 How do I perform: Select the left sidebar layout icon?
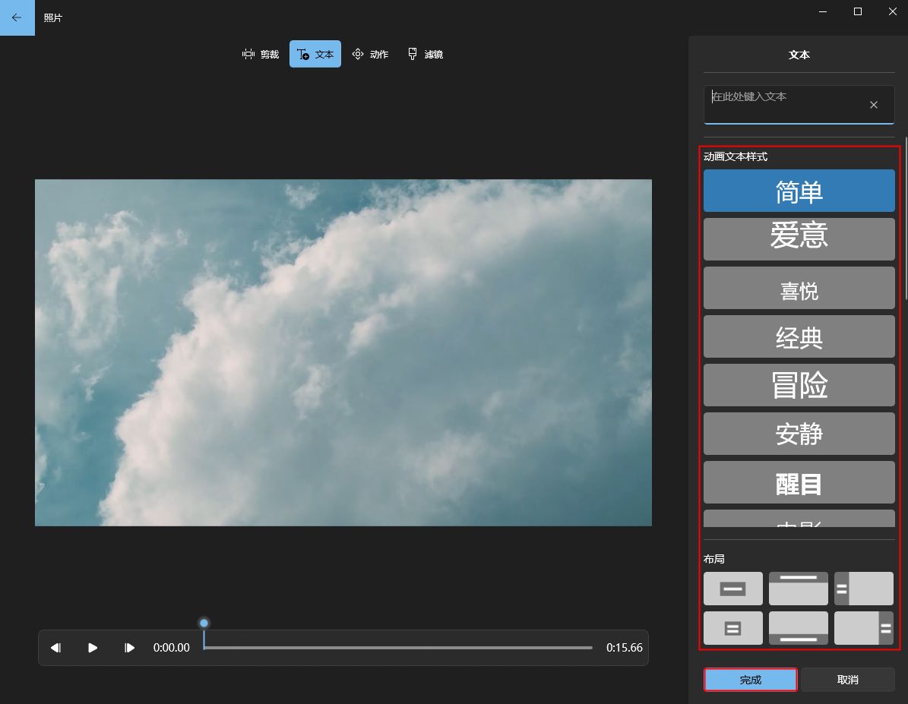[x=863, y=589]
